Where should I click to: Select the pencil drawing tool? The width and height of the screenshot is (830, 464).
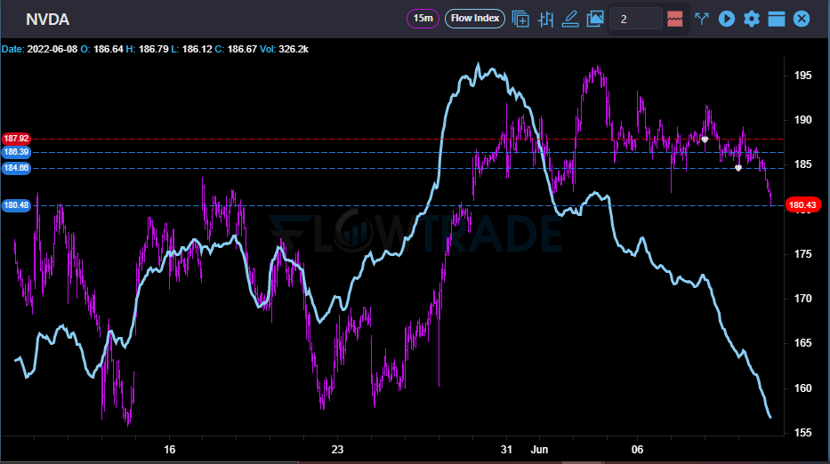tap(570, 19)
